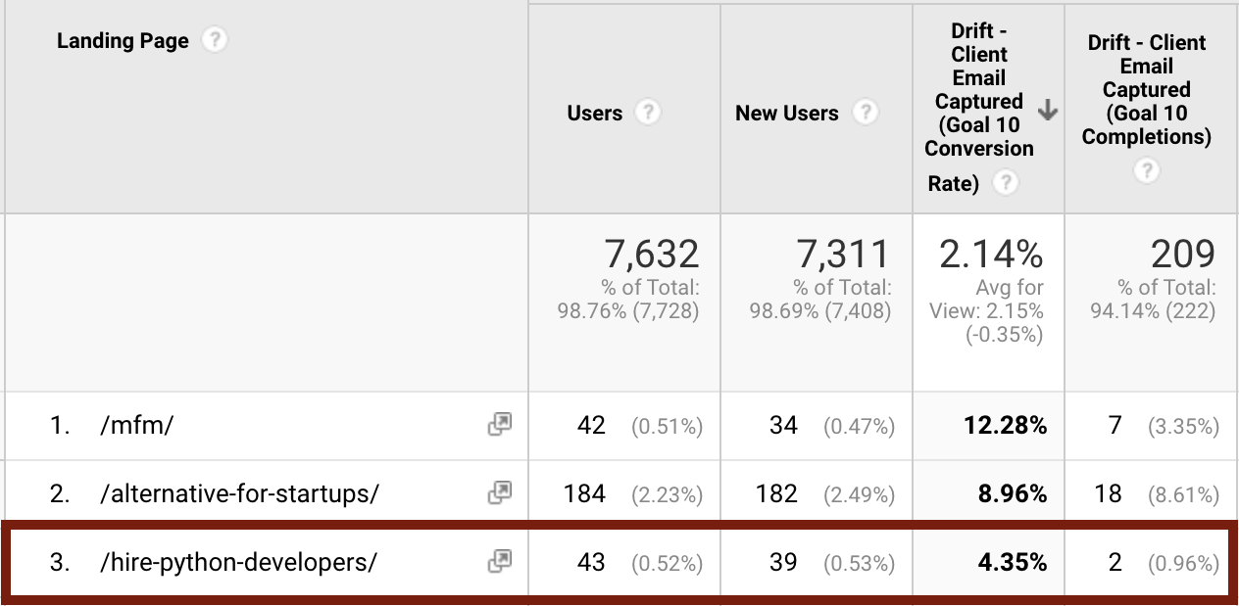Image resolution: width=1239 pixels, height=606 pixels.
Task: Sort by New Users column header
Action: point(787,113)
